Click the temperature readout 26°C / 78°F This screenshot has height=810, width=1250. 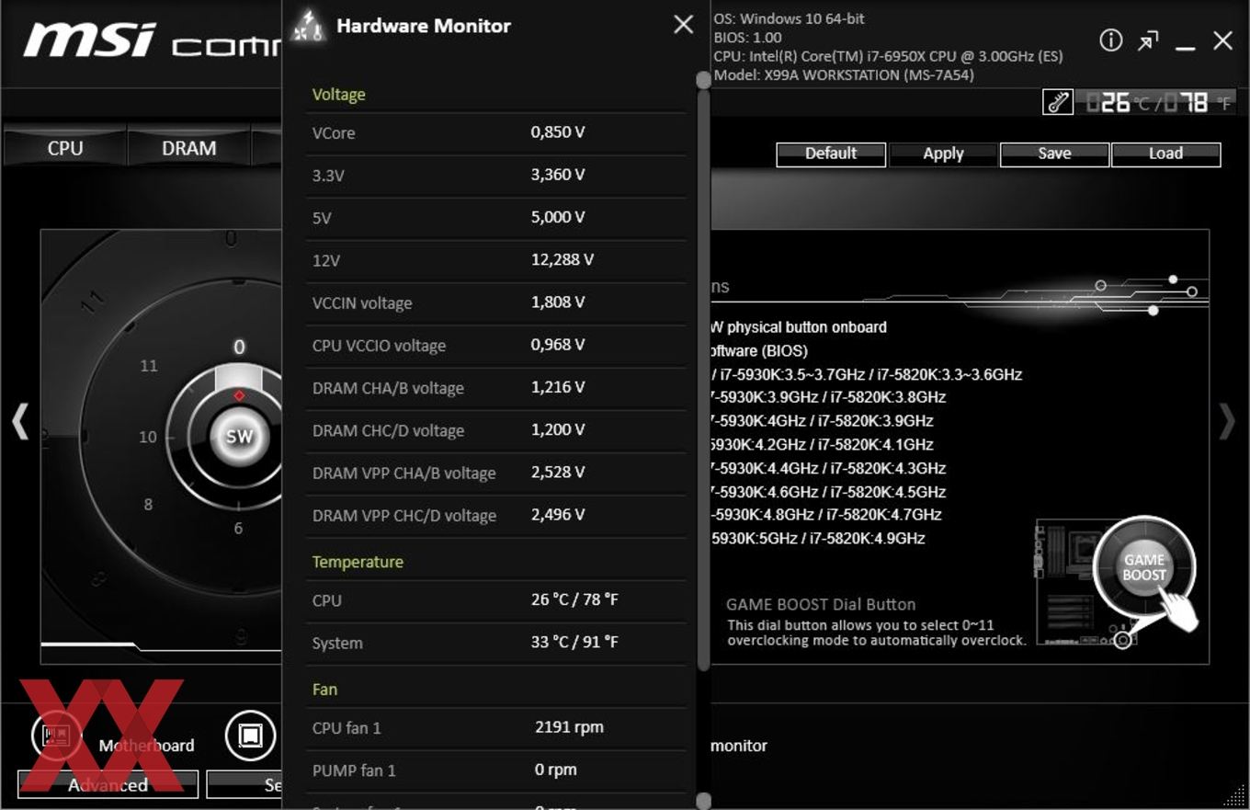(1158, 102)
